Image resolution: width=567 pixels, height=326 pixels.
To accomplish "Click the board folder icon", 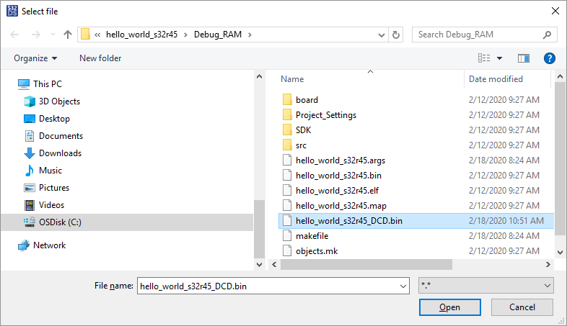I will (x=287, y=99).
